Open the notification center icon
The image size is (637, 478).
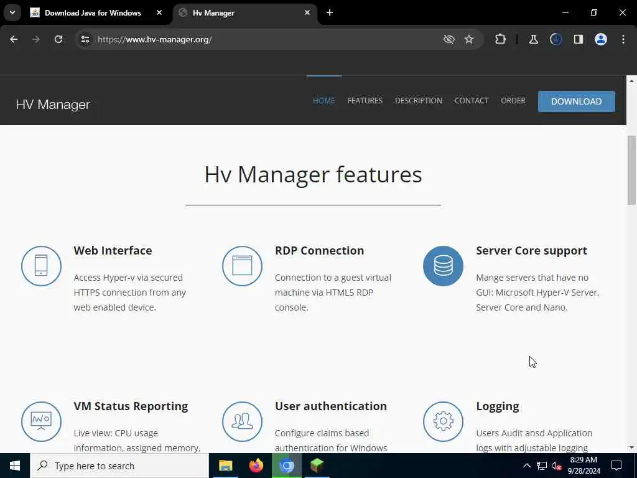point(616,466)
